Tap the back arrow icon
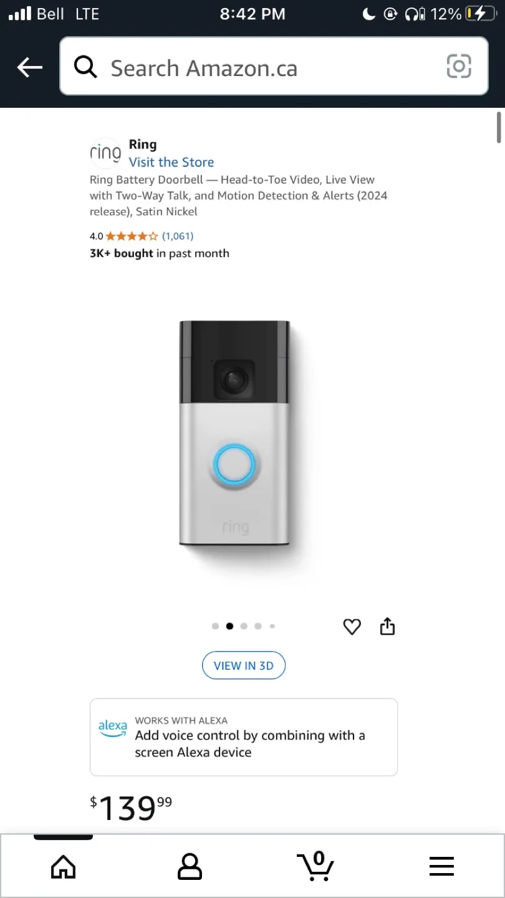This screenshot has height=898, width=505. tap(29, 67)
